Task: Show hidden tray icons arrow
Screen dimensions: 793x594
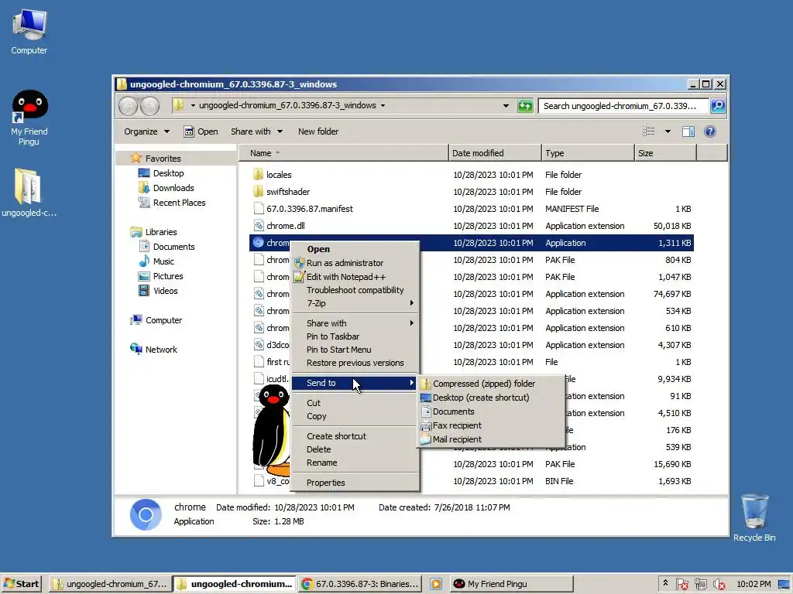Action: [665, 583]
